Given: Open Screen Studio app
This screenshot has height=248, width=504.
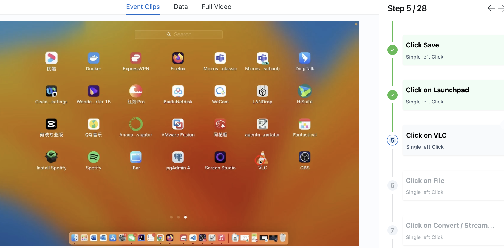Looking at the screenshot, I should pos(220,157).
